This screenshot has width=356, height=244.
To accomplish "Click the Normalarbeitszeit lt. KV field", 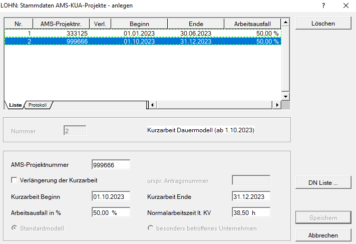I will [x=251, y=212].
